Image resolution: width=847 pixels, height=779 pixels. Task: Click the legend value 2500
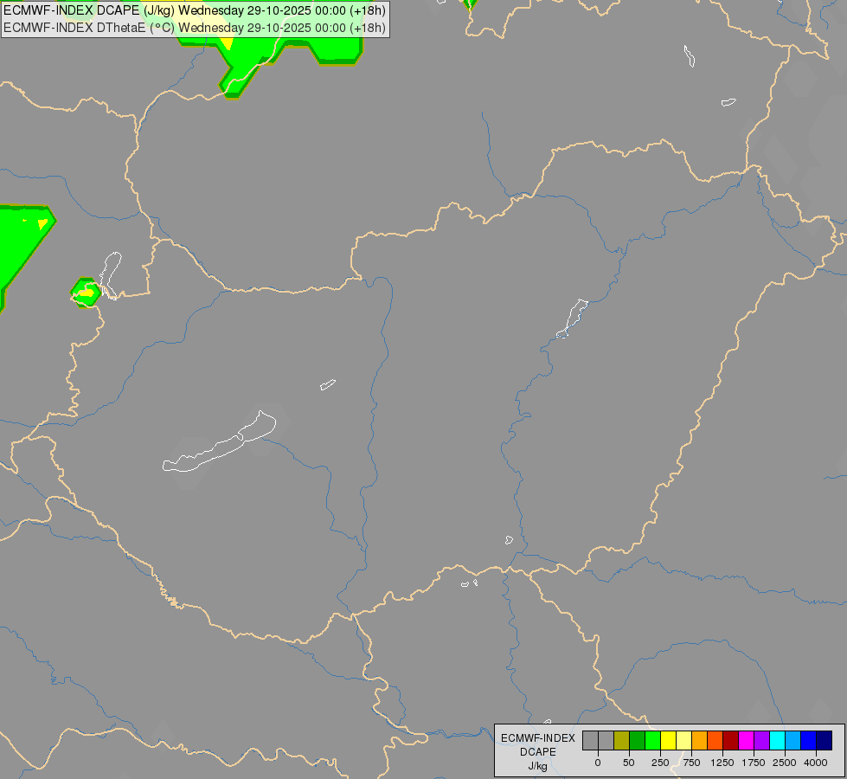click(785, 763)
